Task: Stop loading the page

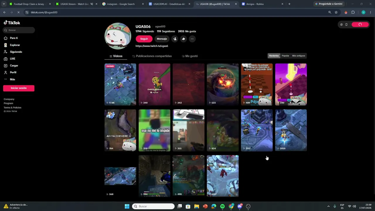Action: tap(18, 12)
